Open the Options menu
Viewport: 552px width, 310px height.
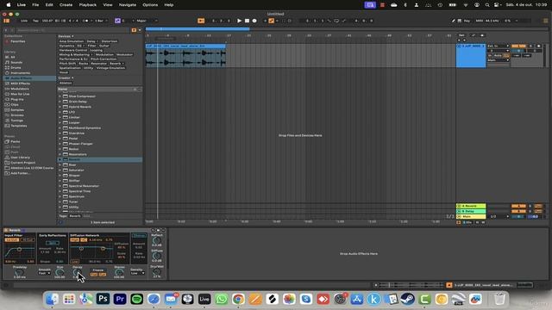150,5
